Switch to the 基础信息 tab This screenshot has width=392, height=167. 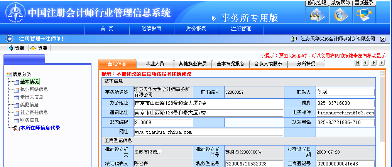[x=117, y=63]
